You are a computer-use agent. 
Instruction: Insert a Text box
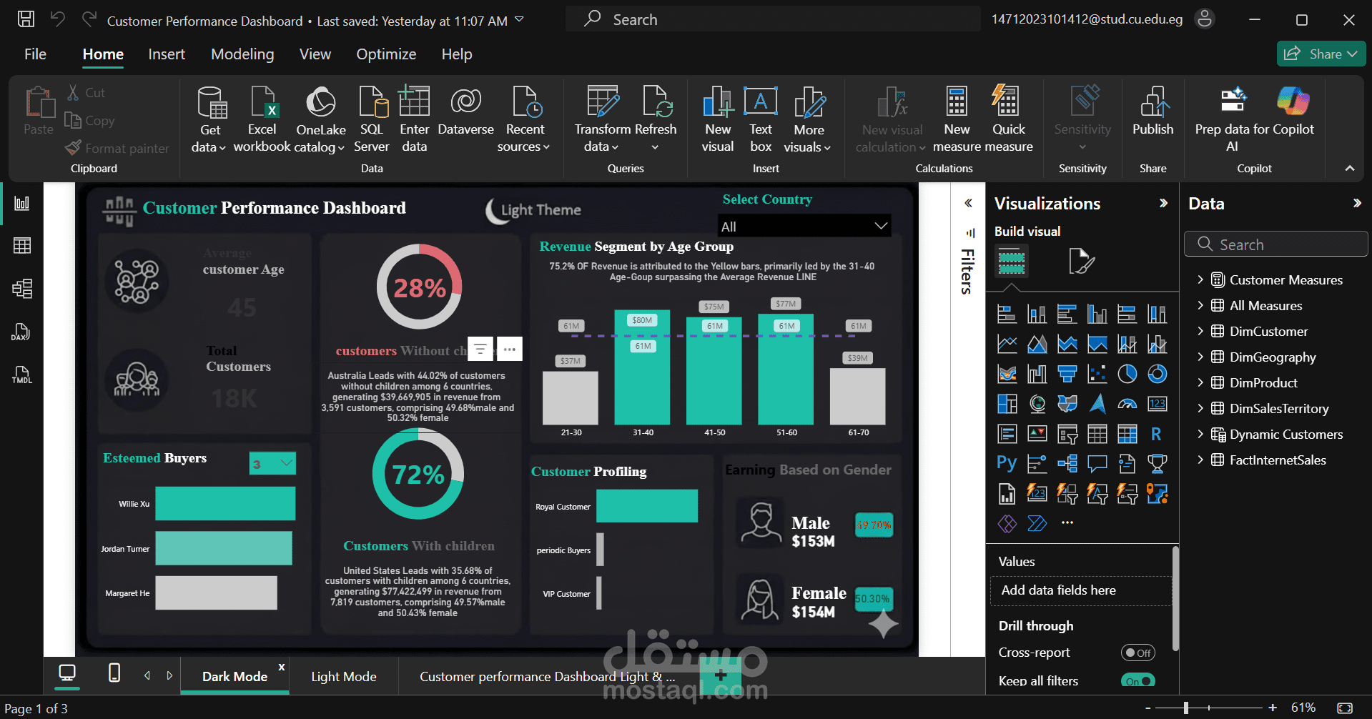coord(761,119)
